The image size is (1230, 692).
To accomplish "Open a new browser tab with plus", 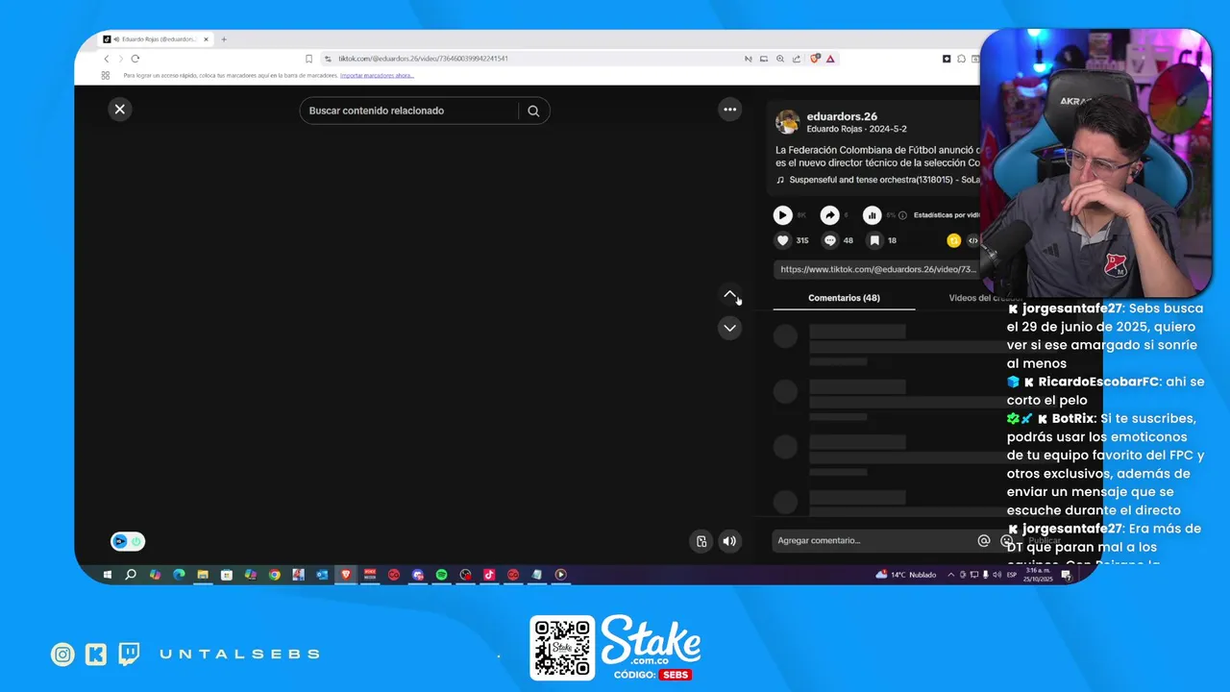I will coord(224,39).
